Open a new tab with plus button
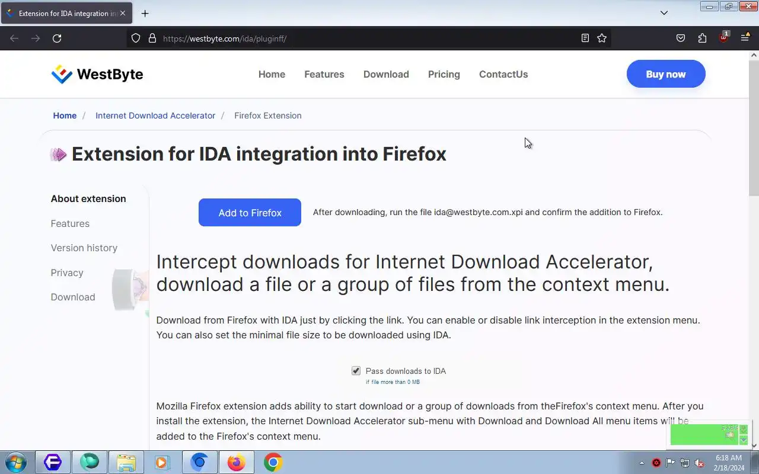Image resolution: width=759 pixels, height=474 pixels. [x=145, y=13]
